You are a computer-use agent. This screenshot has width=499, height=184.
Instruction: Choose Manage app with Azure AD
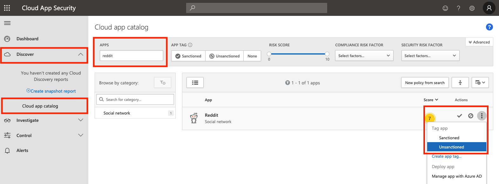tap(456, 176)
